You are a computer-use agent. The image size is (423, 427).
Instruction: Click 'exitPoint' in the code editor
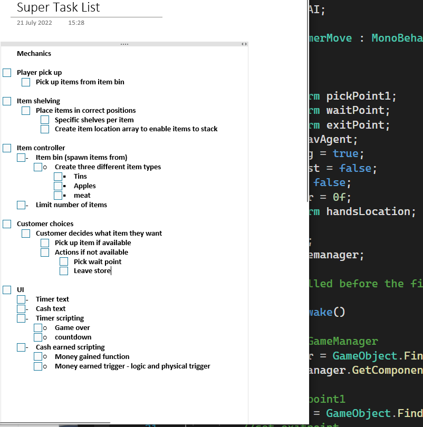(355, 125)
